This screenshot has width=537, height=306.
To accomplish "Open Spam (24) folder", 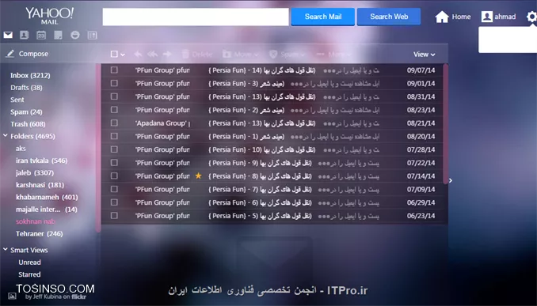I will (x=26, y=111).
